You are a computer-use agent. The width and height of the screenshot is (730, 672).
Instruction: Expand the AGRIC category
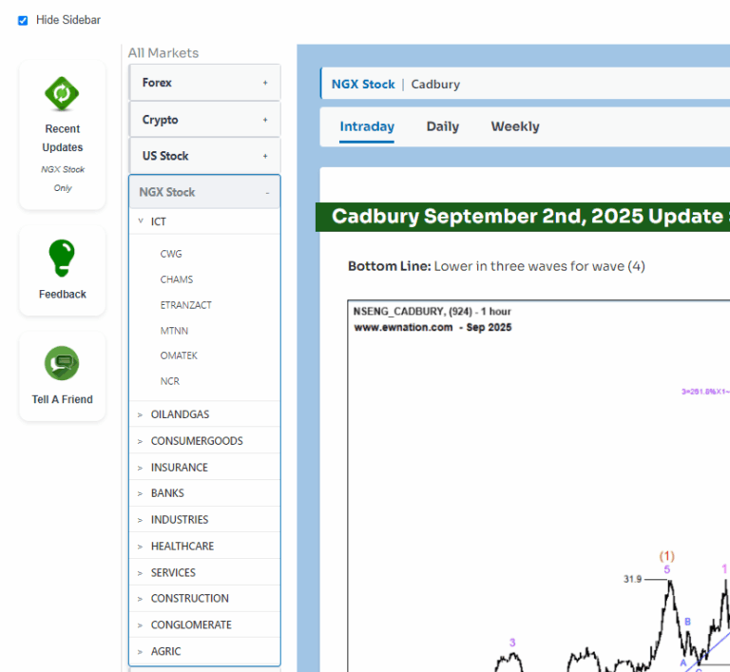(x=204, y=651)
